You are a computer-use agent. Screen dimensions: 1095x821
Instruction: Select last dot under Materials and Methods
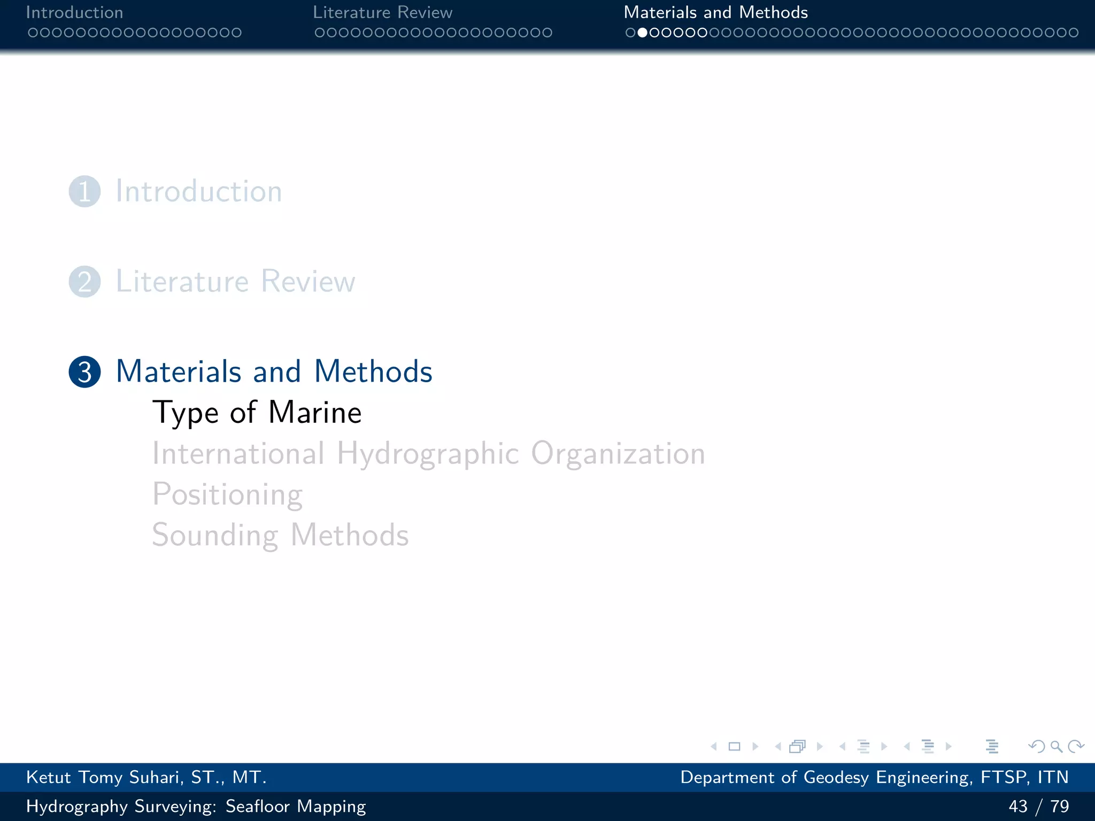coord(1073,33)
